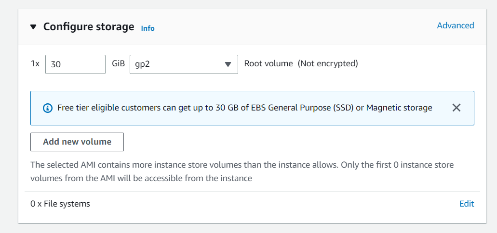Click the Root volume label
The width and height of the screenshot is (497, 233).
click(269, 63)
